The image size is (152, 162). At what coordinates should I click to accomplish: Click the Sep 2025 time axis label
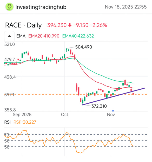[x=22, y=115]
